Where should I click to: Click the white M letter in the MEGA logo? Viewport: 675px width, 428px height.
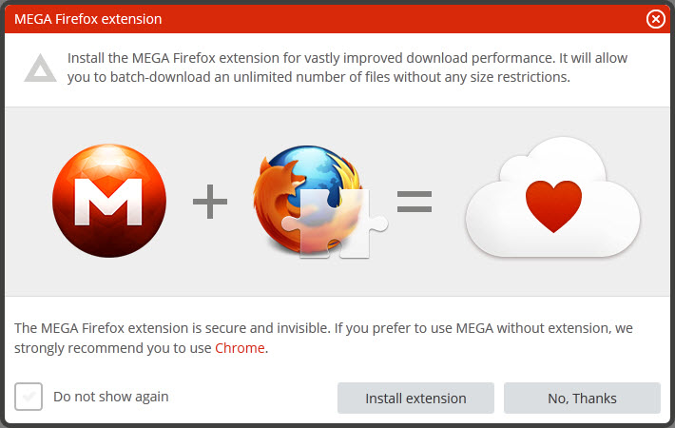coord(109,201)
